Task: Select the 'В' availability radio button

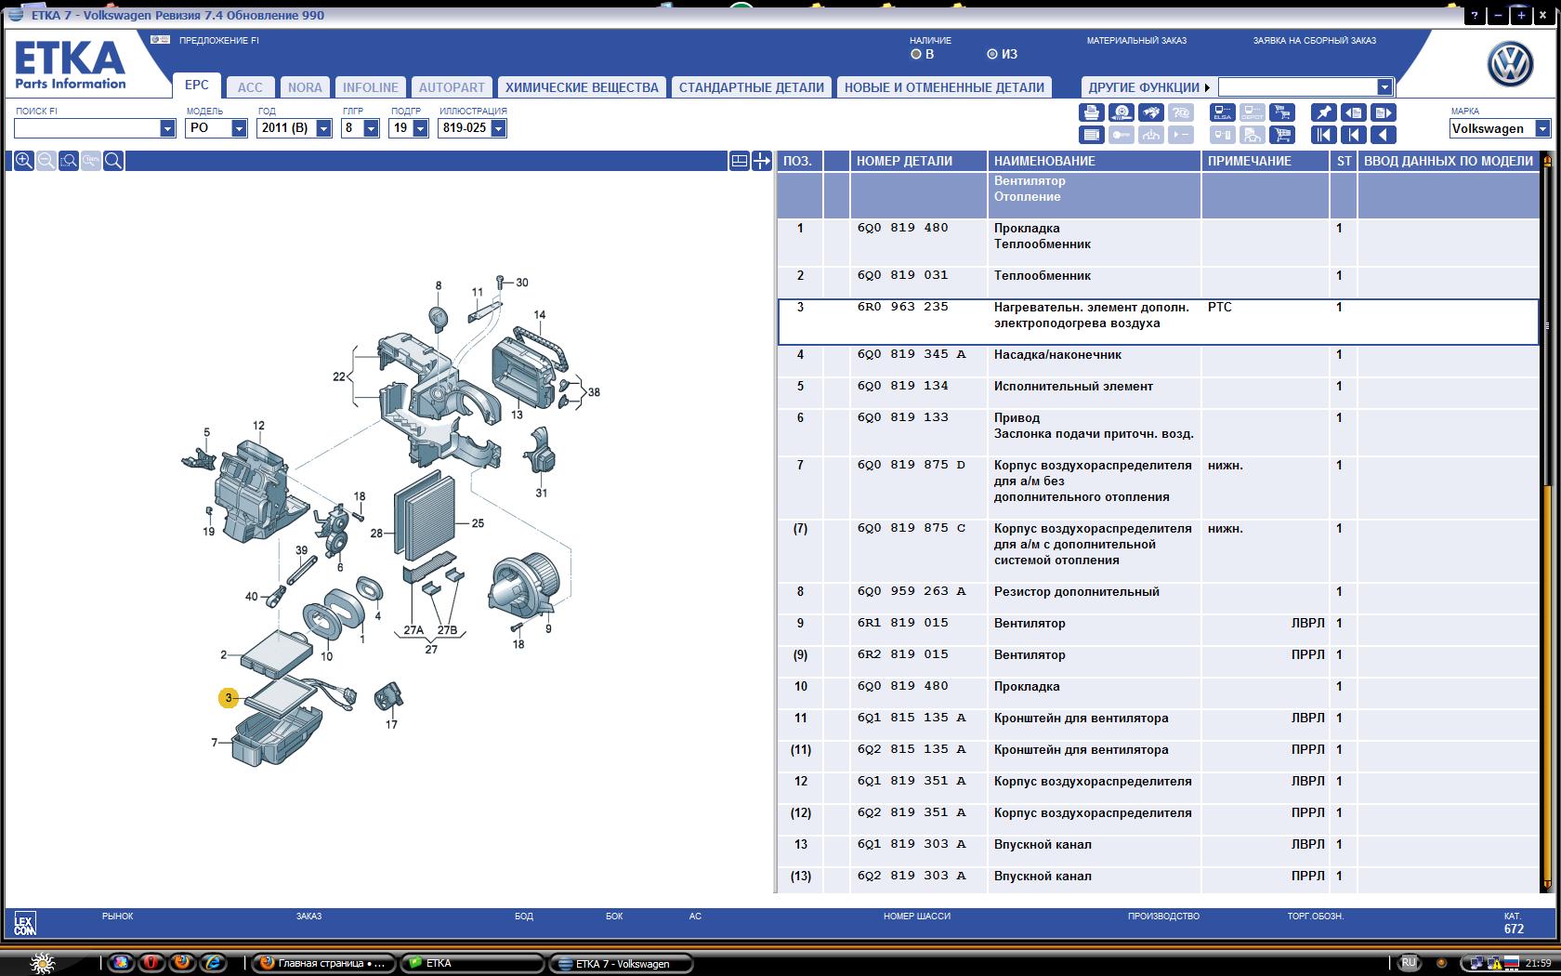Action: click(x=916, y=55)
